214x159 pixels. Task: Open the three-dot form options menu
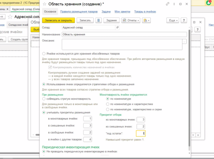pos(174,4)
